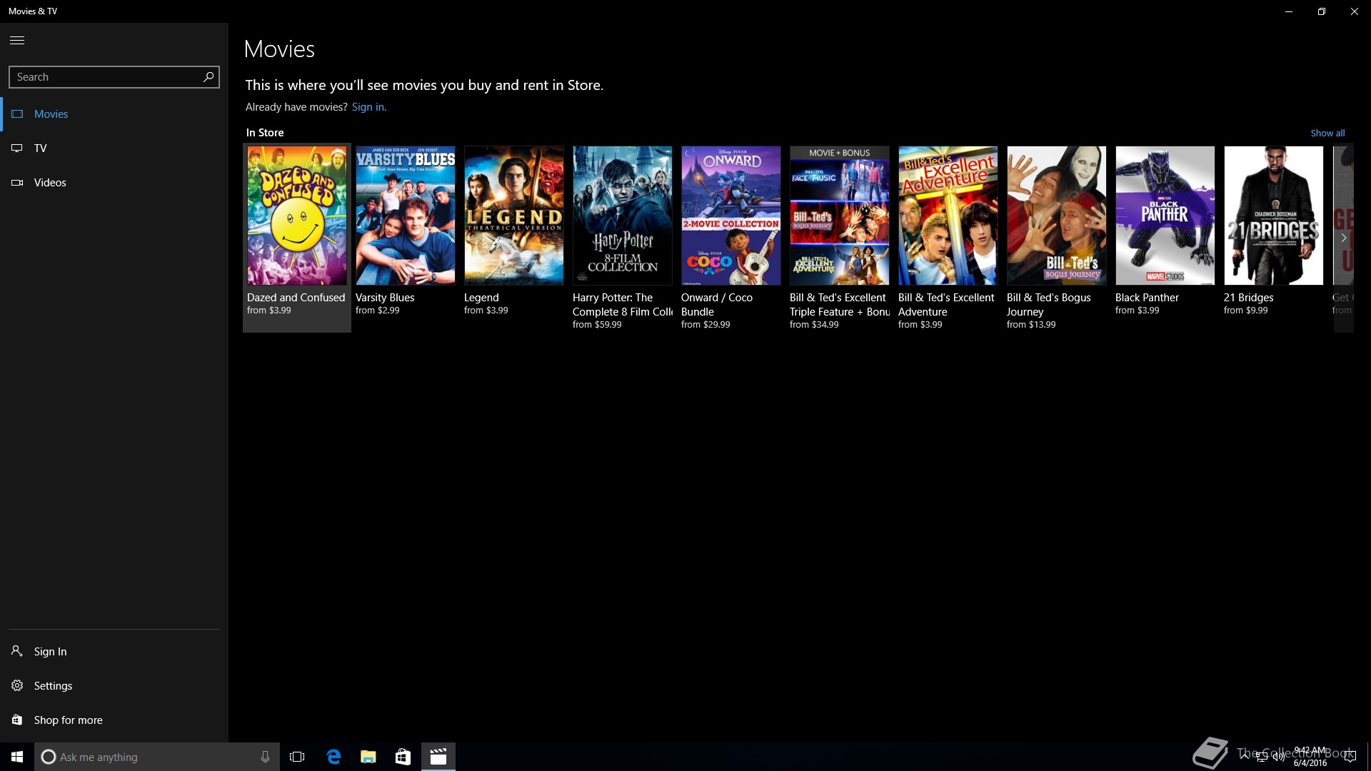Click 'from $3.99' under Legend
The image size is (1371, 771).
(x=486, y=311)
